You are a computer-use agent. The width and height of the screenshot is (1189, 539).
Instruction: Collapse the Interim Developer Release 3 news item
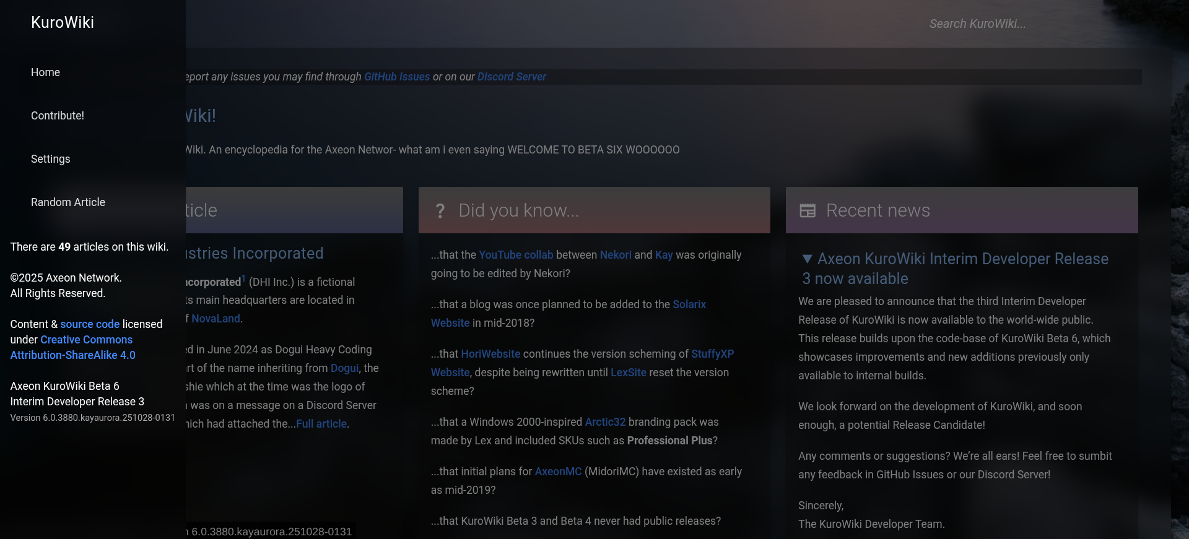pos(807,259)
